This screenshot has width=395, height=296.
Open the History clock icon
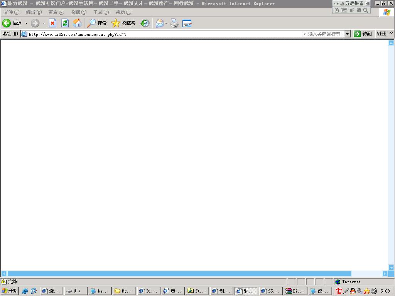click(145, 23)
